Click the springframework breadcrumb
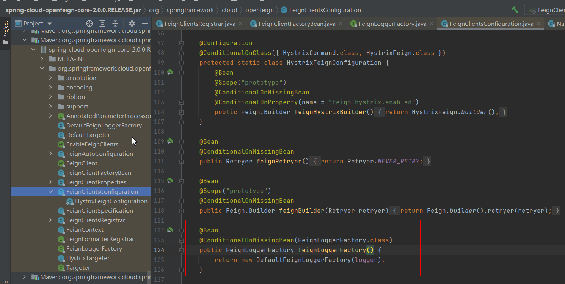 pos(190,10)
